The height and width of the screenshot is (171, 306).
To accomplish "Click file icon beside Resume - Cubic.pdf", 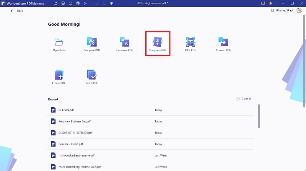I will [x=53, y=144].
